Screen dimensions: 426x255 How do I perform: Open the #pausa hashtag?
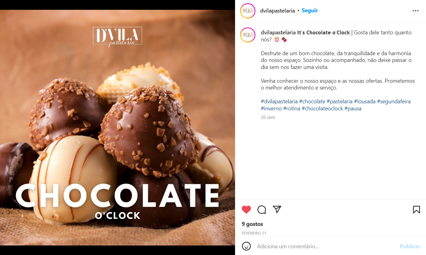click(x=353, y=108)
